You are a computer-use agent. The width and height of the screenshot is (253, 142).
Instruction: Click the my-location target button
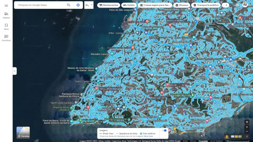click(247, 122)
